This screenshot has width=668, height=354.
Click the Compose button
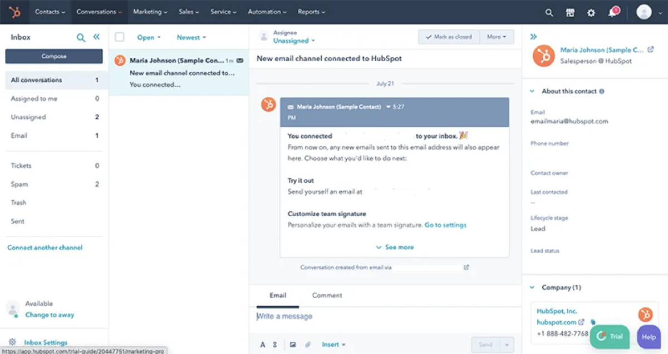pos(54,56)
